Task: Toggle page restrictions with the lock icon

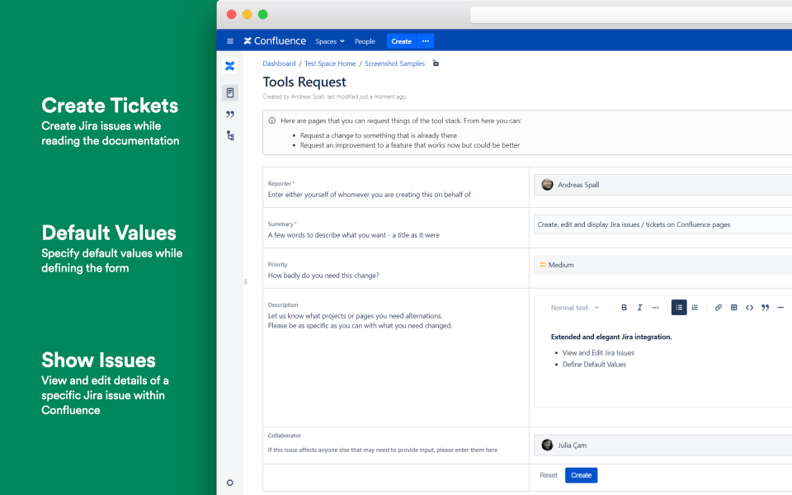Action: [435, 63]
